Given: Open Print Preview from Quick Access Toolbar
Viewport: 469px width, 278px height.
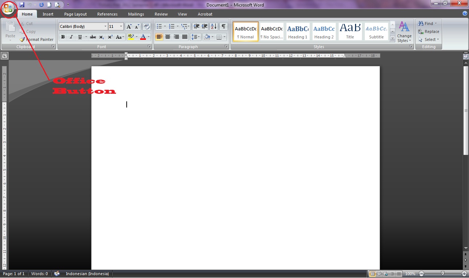Looking at the screenshot, I should click(57, 5).
